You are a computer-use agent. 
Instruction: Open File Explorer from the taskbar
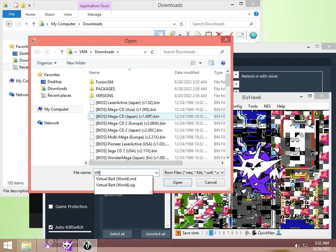tap(26, 245)
